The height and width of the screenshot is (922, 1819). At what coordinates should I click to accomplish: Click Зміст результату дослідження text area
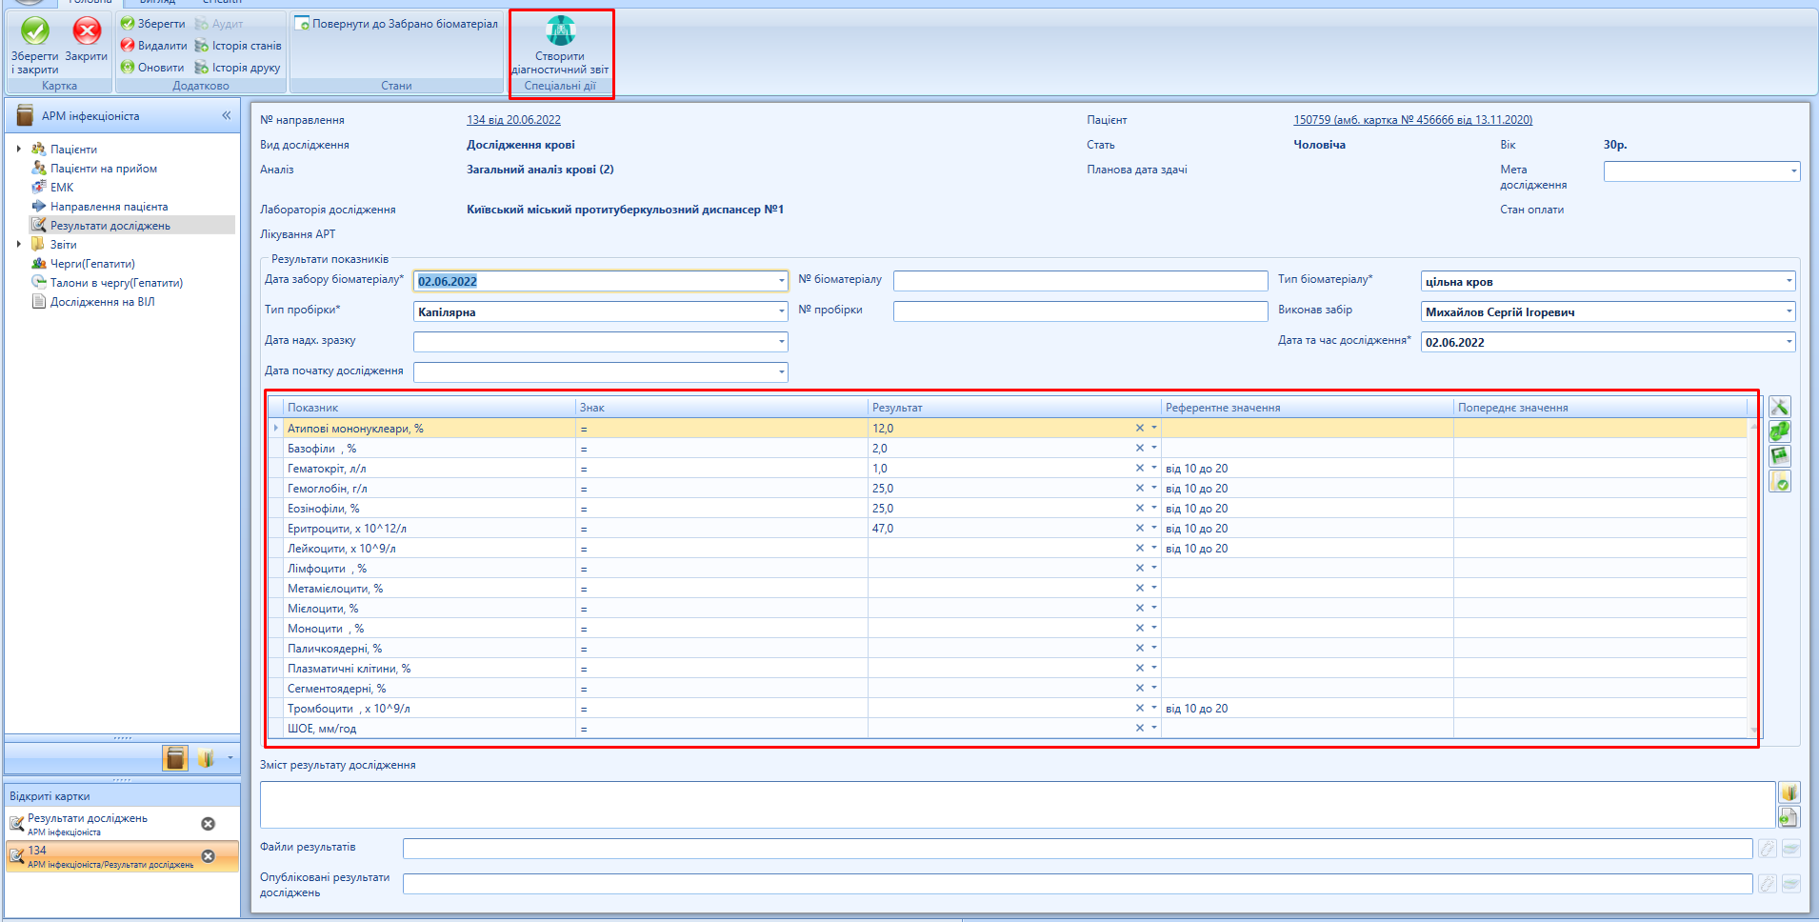1017,805
